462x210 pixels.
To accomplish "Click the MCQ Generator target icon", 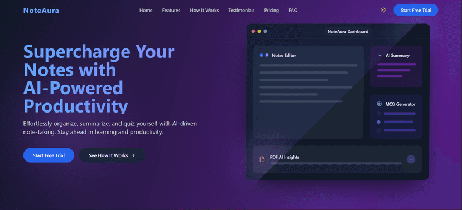I will pos(379,104).
